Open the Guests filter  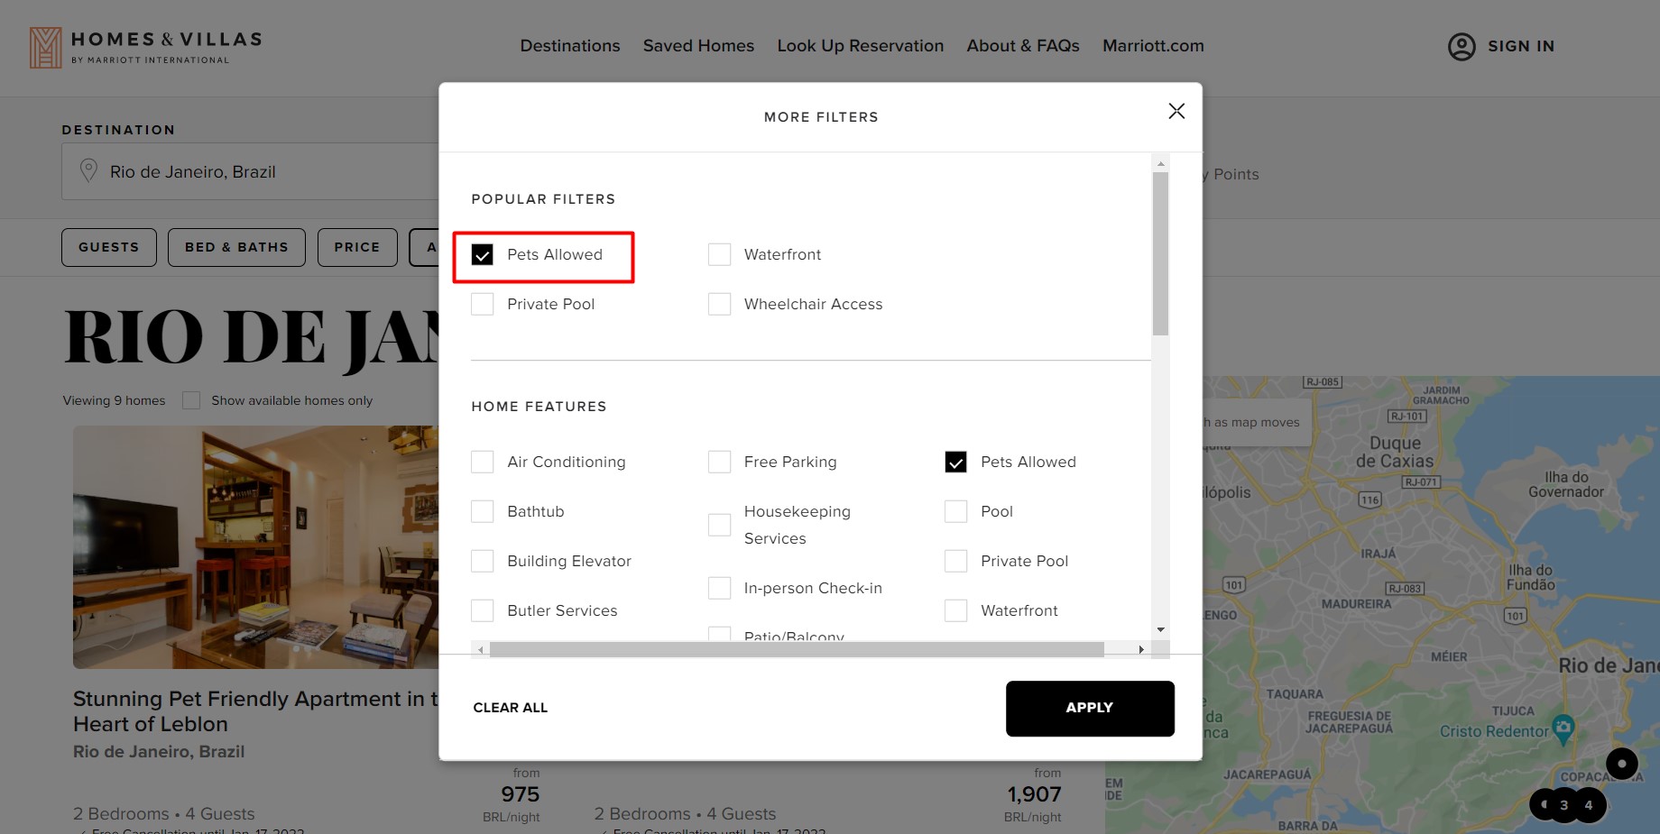[109, 247]
